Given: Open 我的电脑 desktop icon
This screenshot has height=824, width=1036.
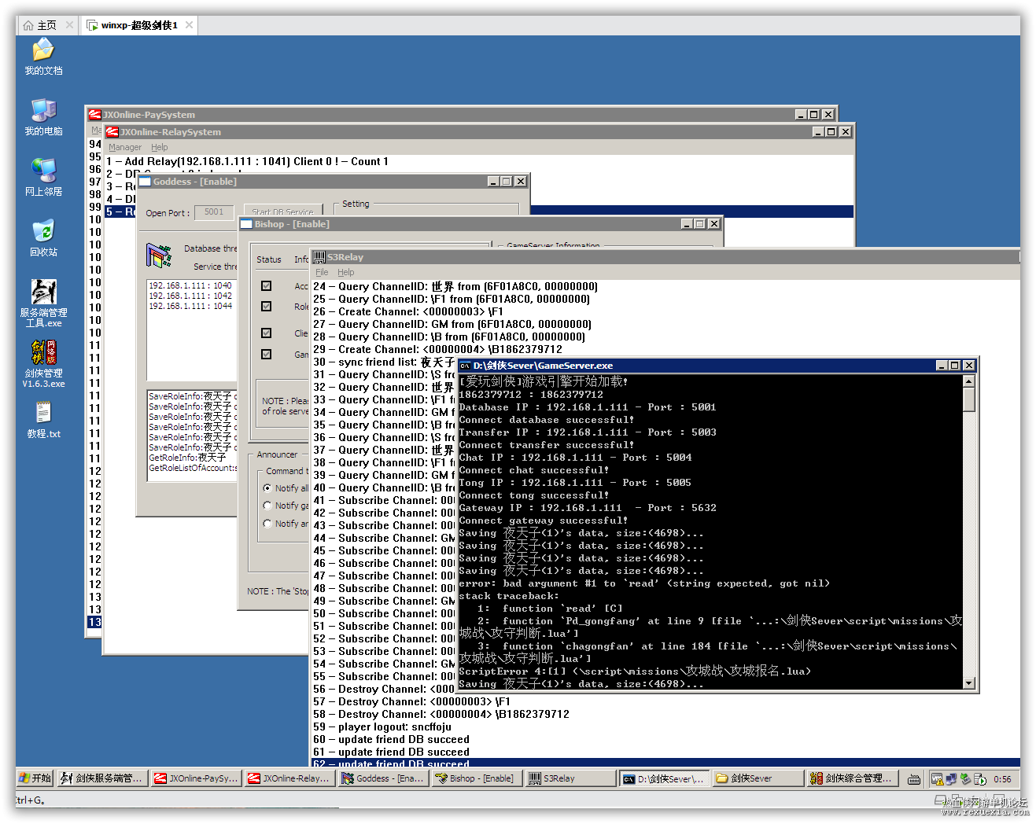Looking at the screenshot, I should click(43, 111).
